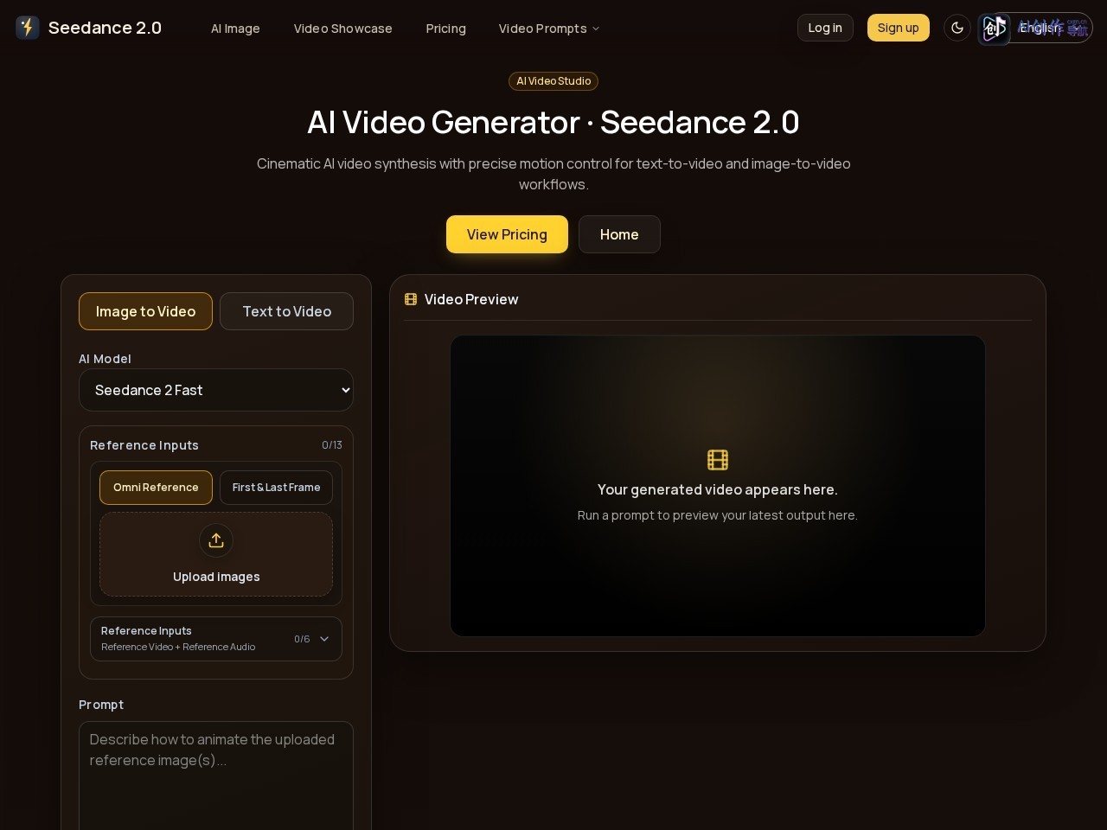Expand the Video Prompts menu
The image size is (1107, 830).
[549, 29]
